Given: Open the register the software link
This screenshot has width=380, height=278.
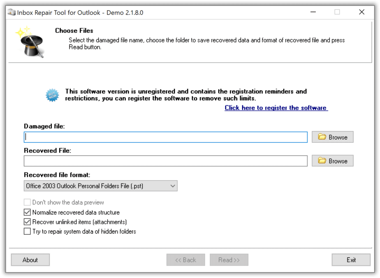Looking at the screenshot, I should coord(276,107).
